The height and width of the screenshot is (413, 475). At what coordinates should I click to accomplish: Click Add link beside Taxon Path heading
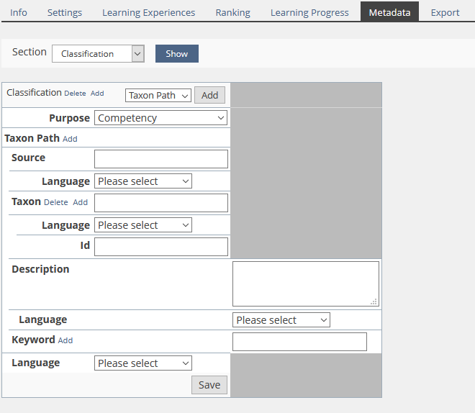[x=70, y=139]
